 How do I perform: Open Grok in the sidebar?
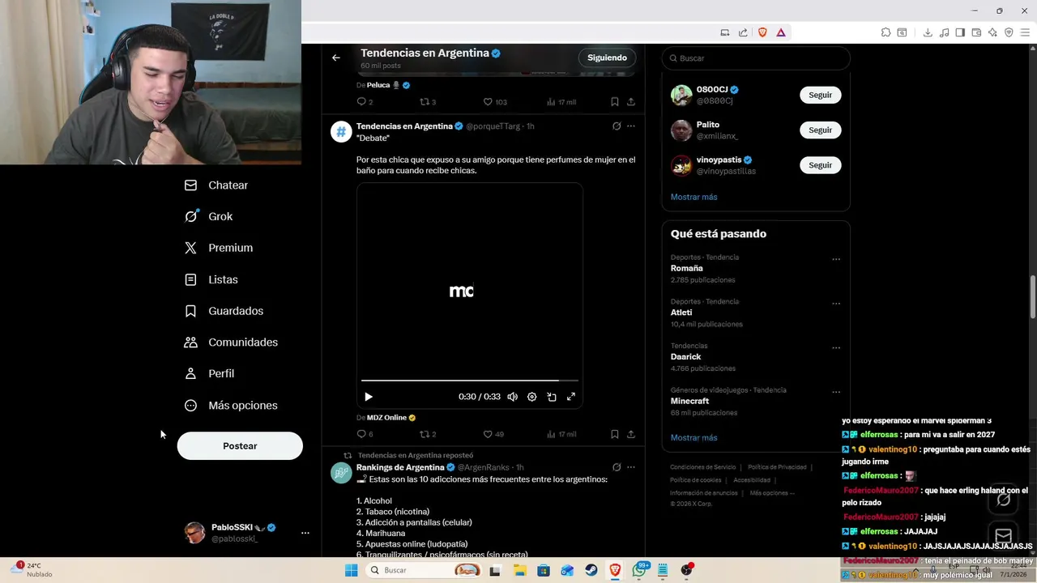208,217
